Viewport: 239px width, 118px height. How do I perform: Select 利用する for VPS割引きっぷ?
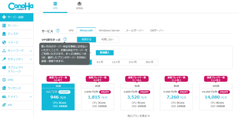86,40
